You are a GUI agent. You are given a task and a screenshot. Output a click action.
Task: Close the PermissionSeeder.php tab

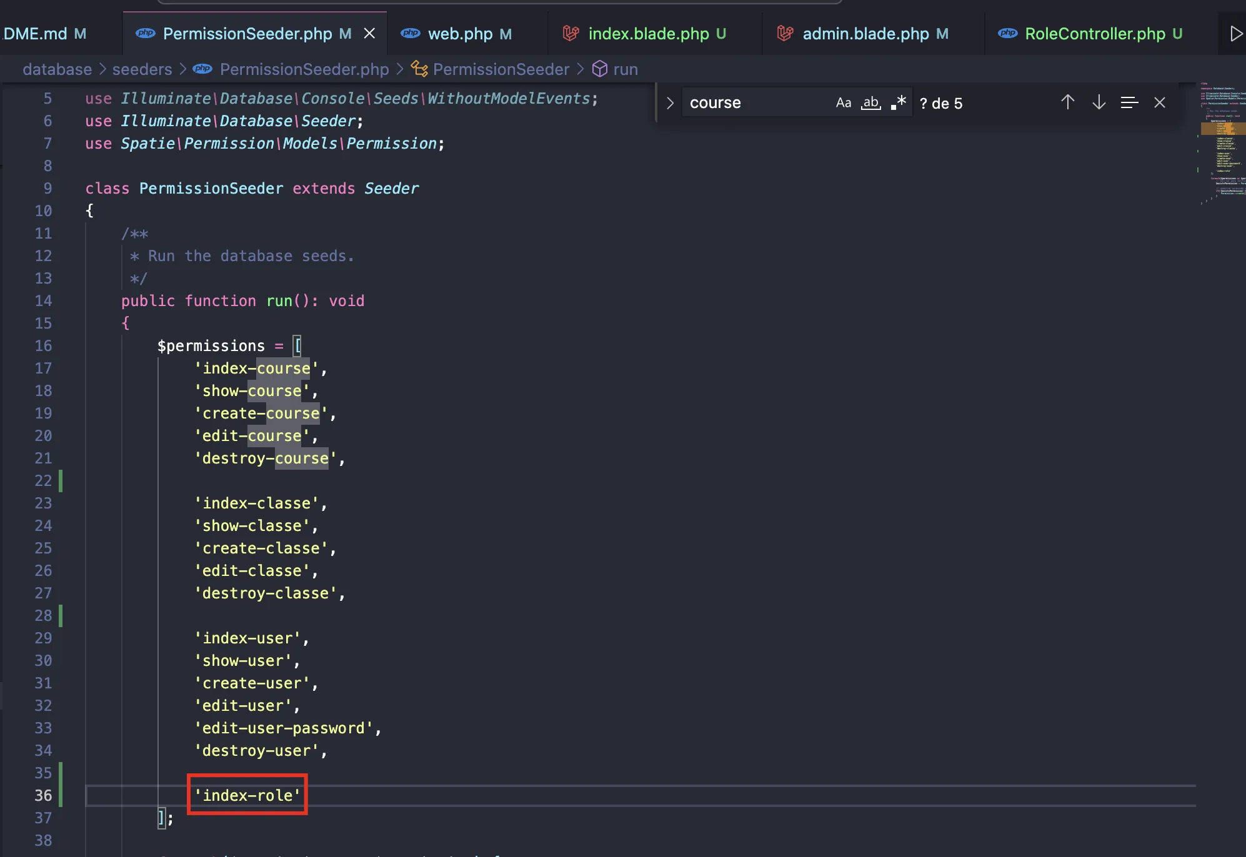(370, 34)
